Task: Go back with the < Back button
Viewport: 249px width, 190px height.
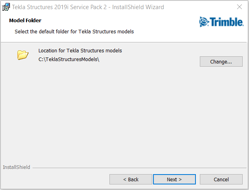Action: click(x=131, y=179)
